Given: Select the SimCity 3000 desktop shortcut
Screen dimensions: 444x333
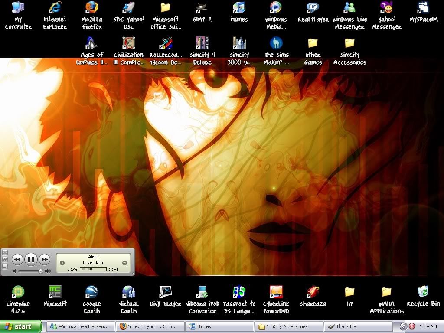Looking at the screenshot, I should pyautogui.click(x=239, y=51).
